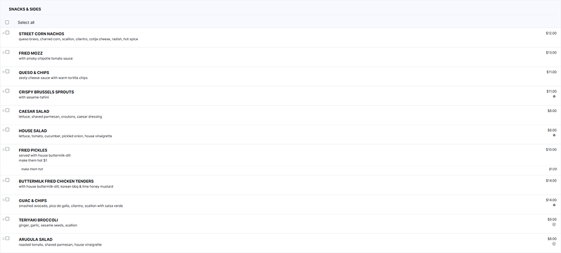This screenshot has height=253, width=561.
Task: Click the dietary icon under House Salad price
Action: [x=554, y=135]
